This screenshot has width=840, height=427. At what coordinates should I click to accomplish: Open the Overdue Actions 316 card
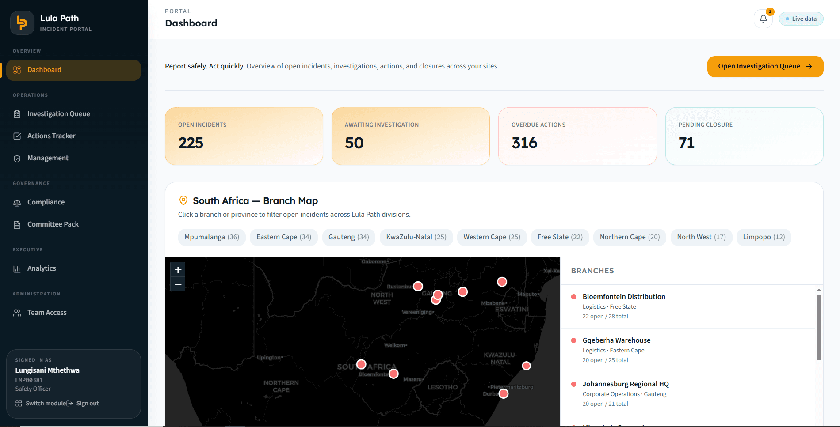577,136
